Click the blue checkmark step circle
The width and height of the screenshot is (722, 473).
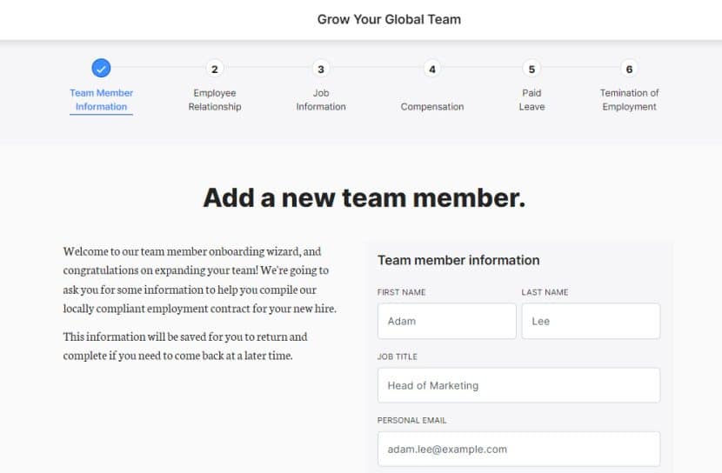tap(101, 69)
